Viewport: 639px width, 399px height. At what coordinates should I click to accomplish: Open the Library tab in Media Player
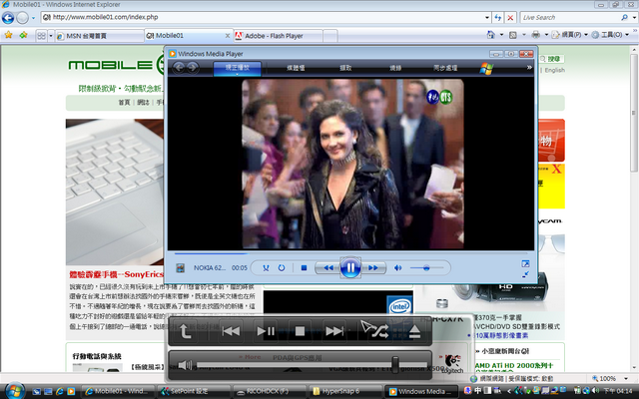(296, 68)
